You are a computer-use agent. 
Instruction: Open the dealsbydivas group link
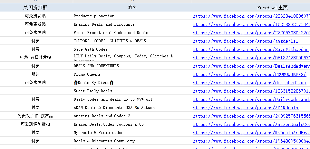[249, 83]
